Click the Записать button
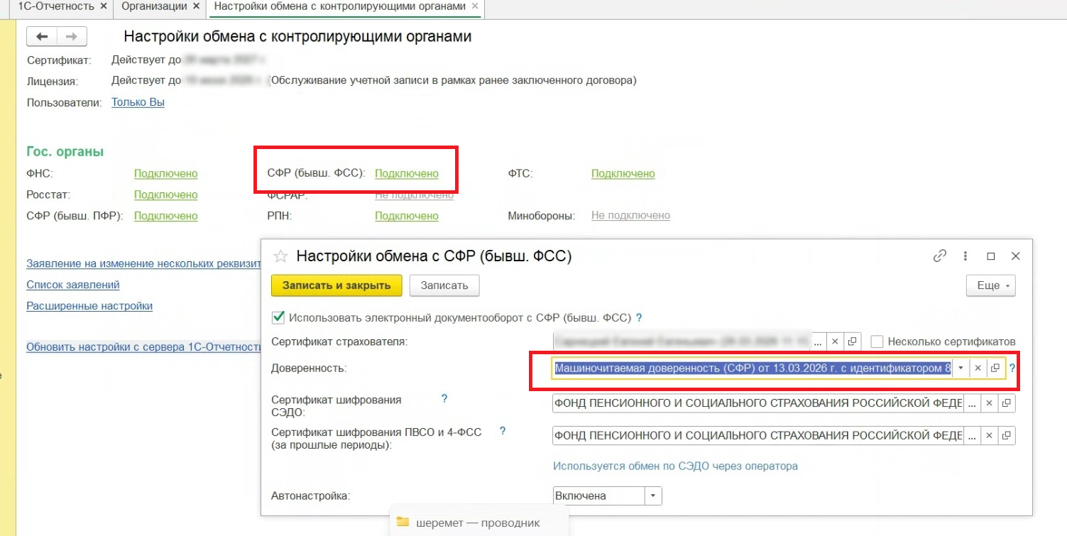The width and height of the screenshot is (1067, 536). (444, 285)
